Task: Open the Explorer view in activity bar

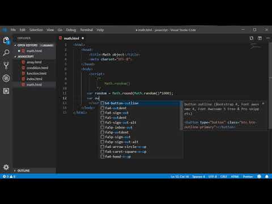Action: [x=6, y=40]
